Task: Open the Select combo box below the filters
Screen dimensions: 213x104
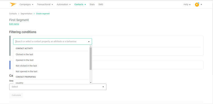Action: click(58, 87)
